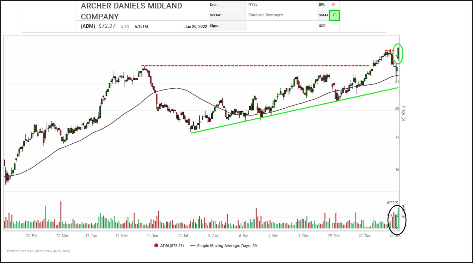
Task: Select the 6.151M volume figure
Action: (141, 27)
